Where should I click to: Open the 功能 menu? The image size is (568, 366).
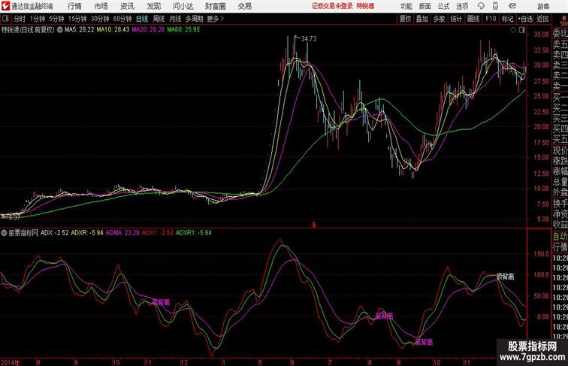coord(406,6)
